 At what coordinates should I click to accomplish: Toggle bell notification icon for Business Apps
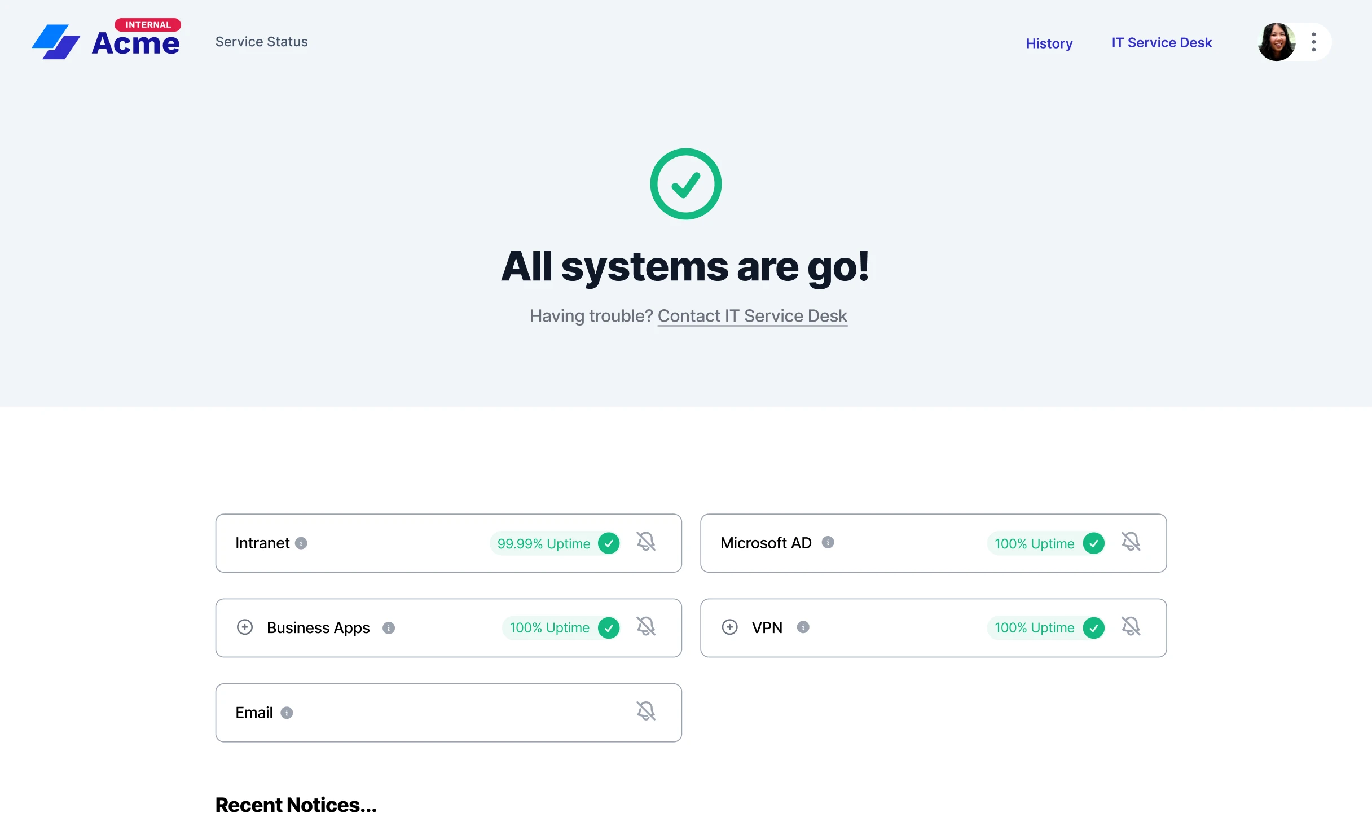[x=645, y=627]
